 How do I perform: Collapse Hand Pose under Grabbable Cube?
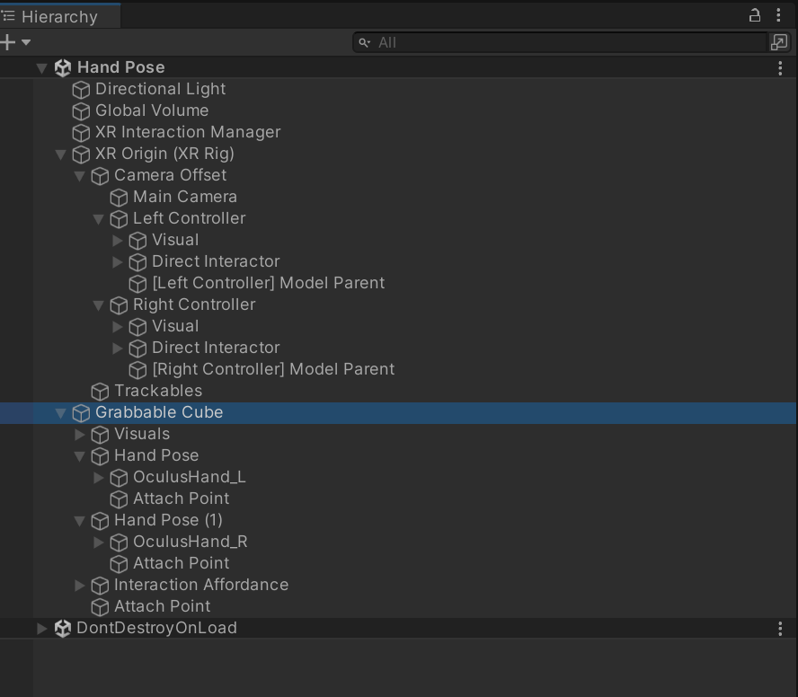tap(79, 456)
